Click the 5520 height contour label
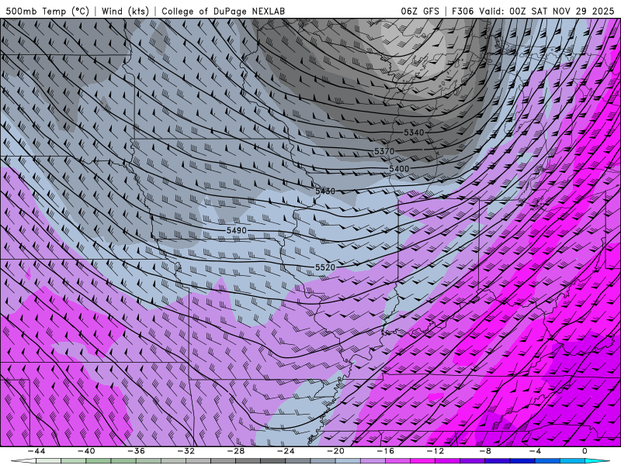 pos(325,267)
